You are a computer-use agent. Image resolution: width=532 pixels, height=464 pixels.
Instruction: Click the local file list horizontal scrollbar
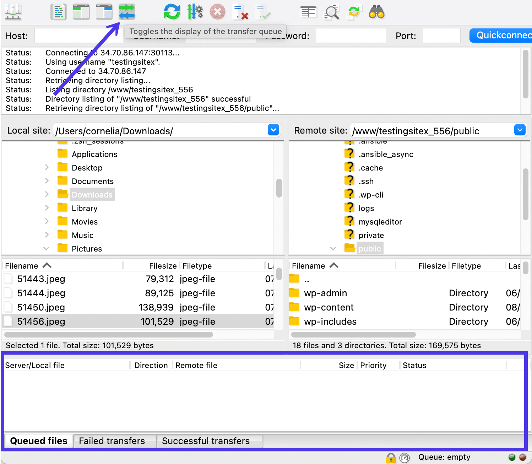(109, 335)
